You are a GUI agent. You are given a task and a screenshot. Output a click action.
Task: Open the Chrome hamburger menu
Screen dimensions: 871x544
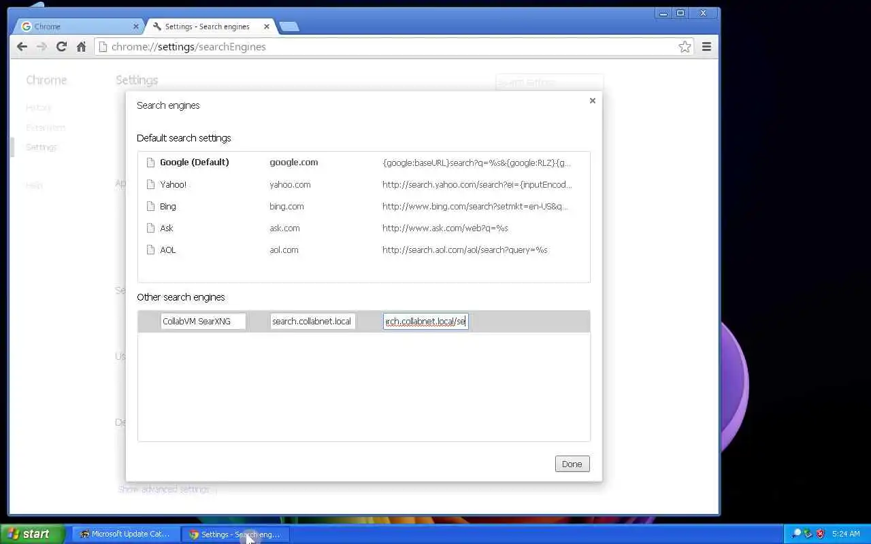pos(706,47)
